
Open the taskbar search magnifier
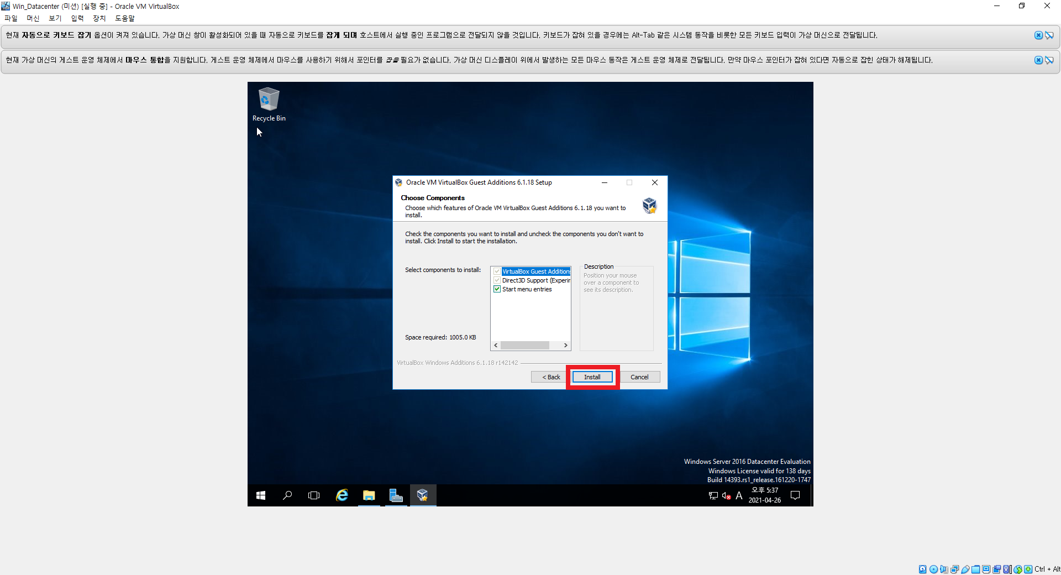287,495
